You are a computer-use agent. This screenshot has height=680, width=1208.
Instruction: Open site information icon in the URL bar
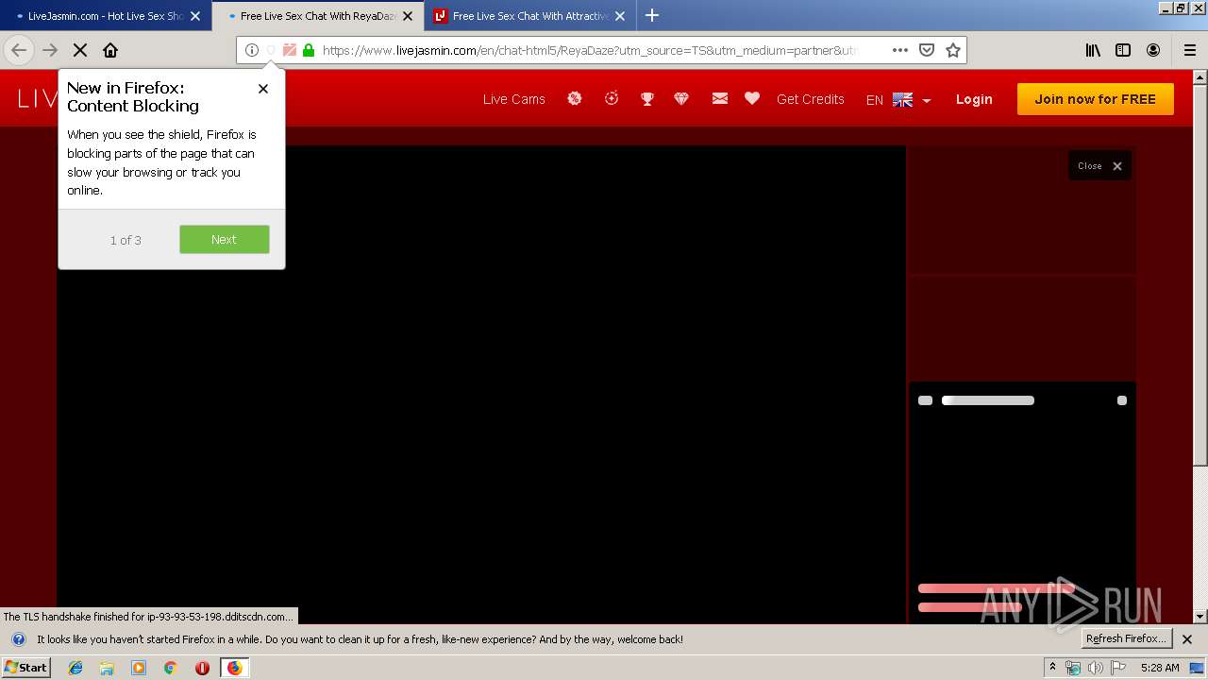point(252,50)
